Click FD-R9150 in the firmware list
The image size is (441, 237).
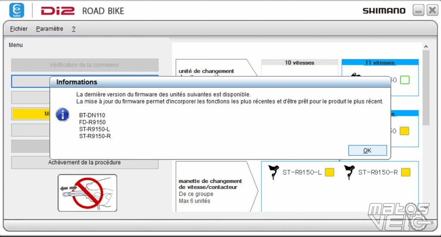[93, 122]
